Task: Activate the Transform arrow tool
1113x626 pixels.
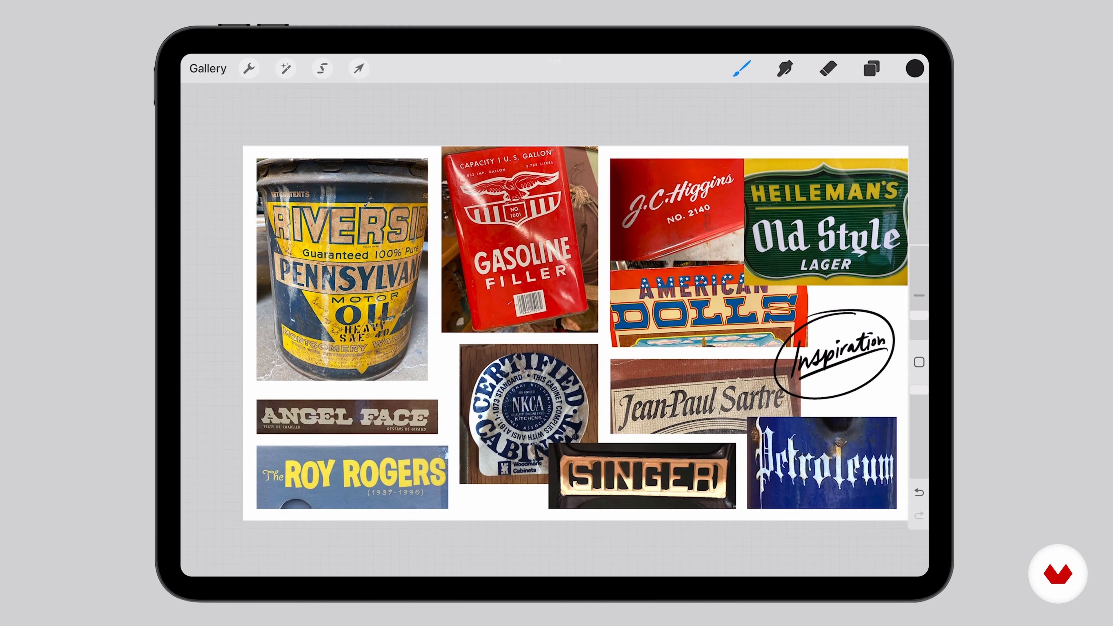Action: tap(359, 68)
